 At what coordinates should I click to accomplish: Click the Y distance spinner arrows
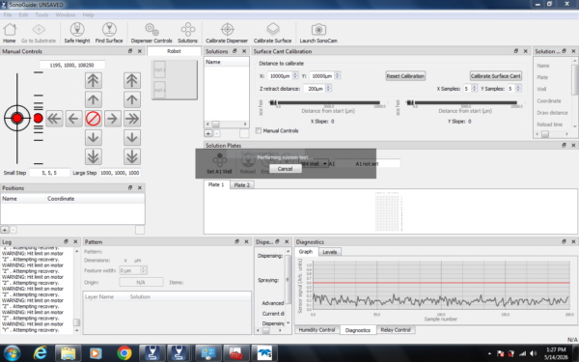tap(337, 75)
